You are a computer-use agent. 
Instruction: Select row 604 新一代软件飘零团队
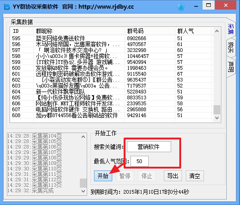[x=112, y=92]
